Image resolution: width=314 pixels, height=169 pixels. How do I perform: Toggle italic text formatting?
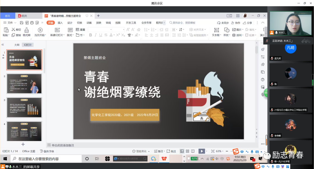coord(97,35)
